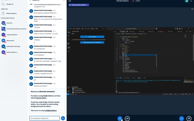Click Show automatic Python configurations button
194x121 pixels.
[92, 42]
